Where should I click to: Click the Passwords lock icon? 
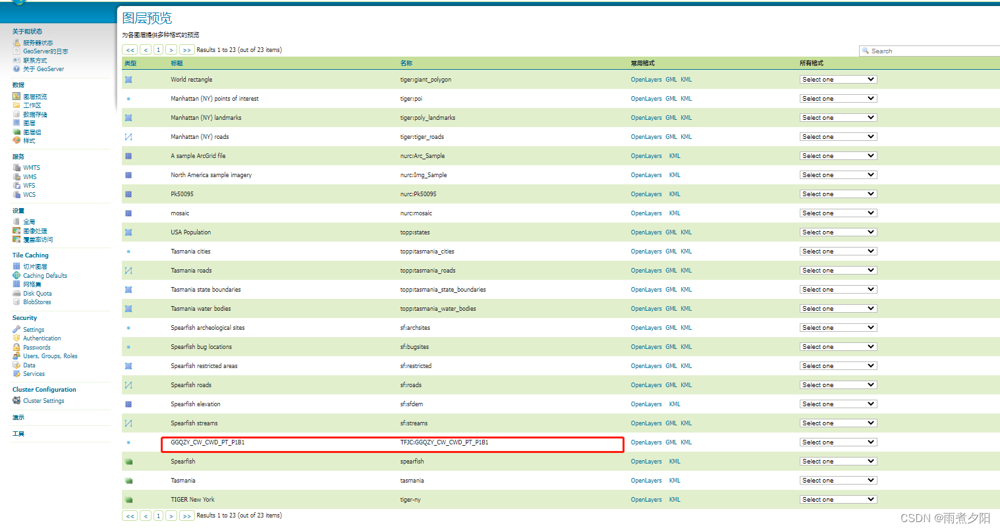[16, 347]
